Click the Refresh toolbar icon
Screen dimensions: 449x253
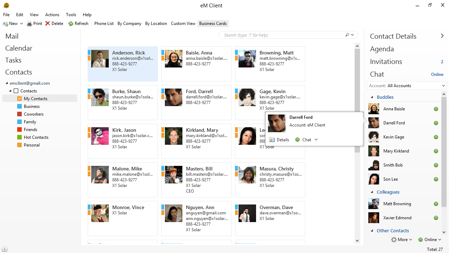click(x=71, y=24)
